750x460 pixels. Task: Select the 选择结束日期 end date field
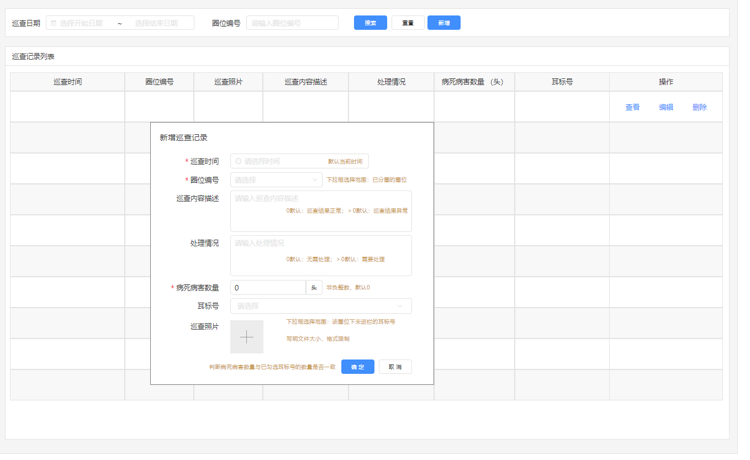(x=156, y=23)
